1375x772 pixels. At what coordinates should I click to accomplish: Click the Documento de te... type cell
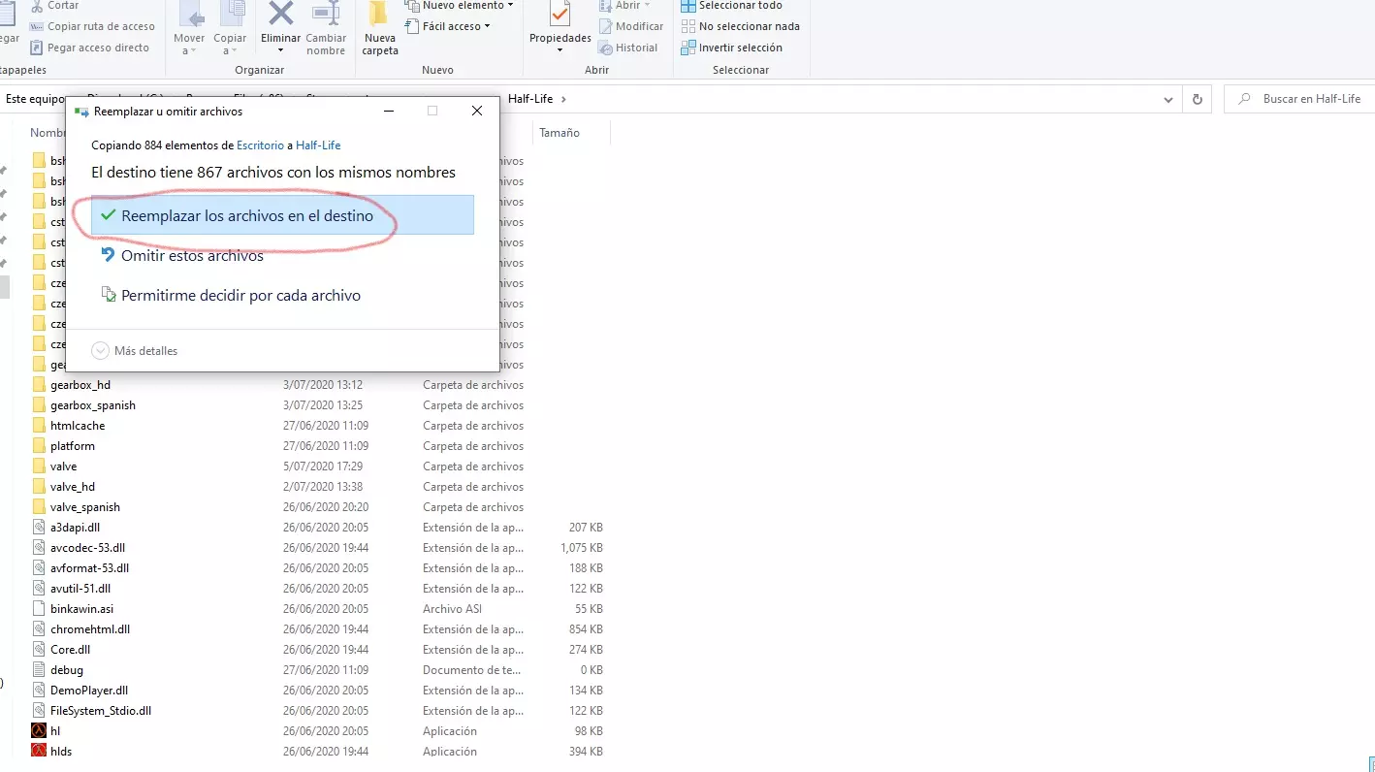coord(473,670)
